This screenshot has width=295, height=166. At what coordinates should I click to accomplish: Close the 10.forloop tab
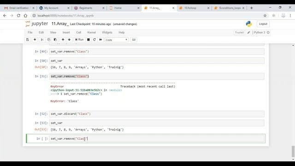point(208,8)
